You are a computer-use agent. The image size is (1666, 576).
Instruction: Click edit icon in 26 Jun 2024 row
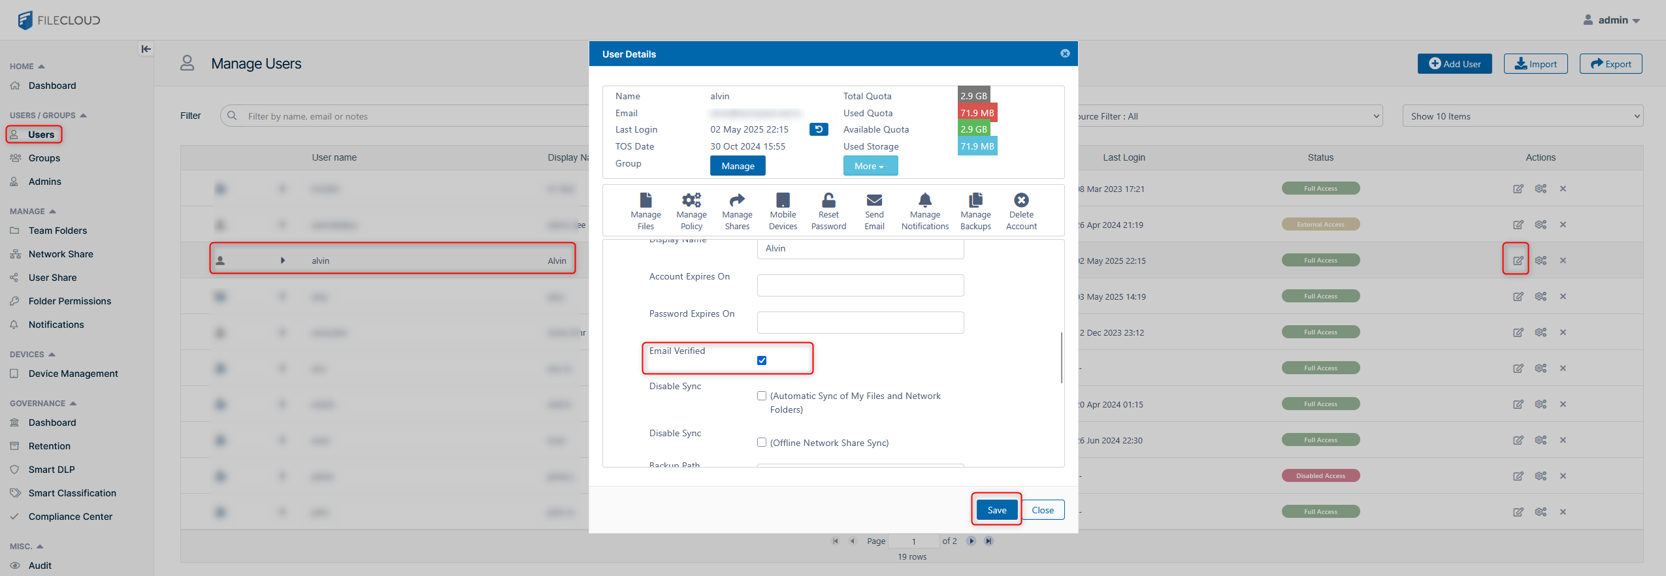pos(1518,440)
